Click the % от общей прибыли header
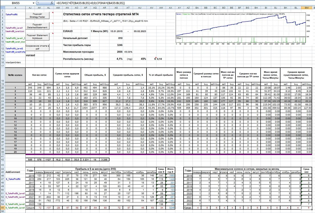 (x=161, y=75)
